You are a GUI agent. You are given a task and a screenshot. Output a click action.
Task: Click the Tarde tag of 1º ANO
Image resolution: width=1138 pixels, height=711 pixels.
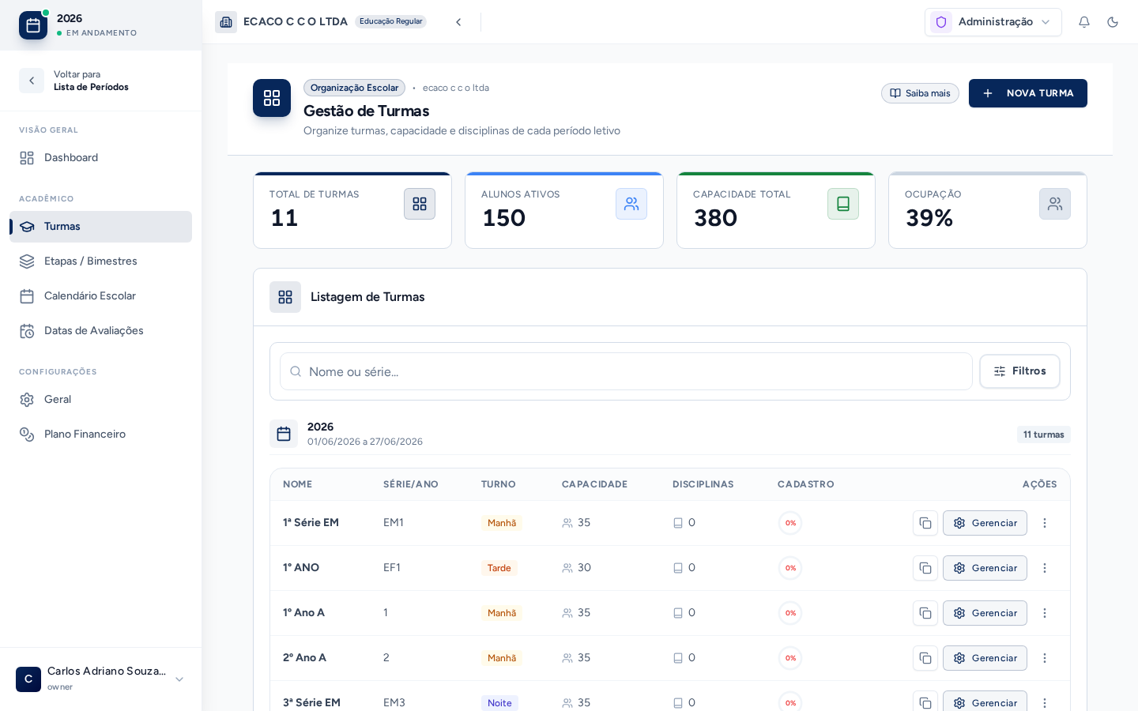pos(499,568)
